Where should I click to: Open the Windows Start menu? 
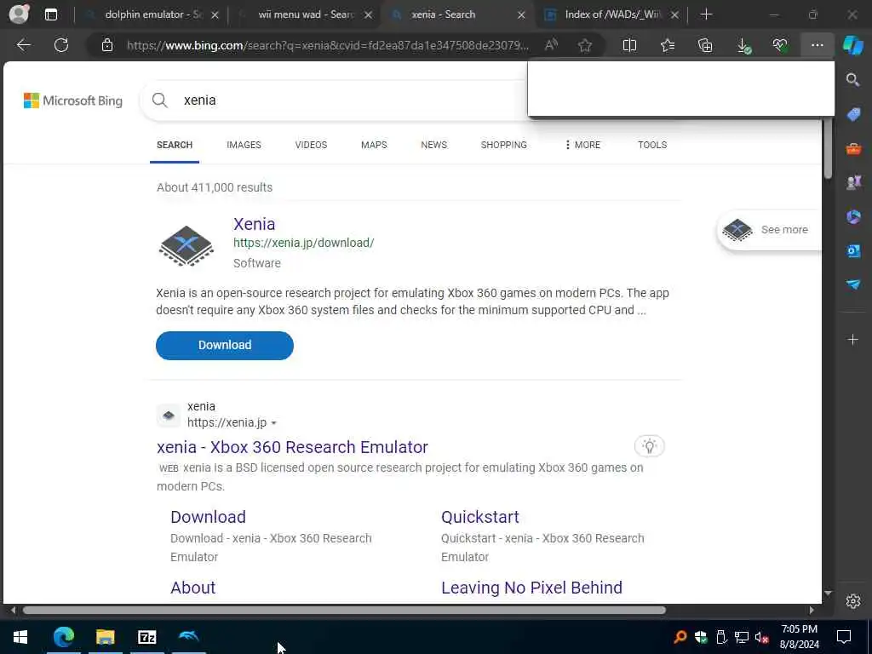pyautogui.click(x=20, y=637)
